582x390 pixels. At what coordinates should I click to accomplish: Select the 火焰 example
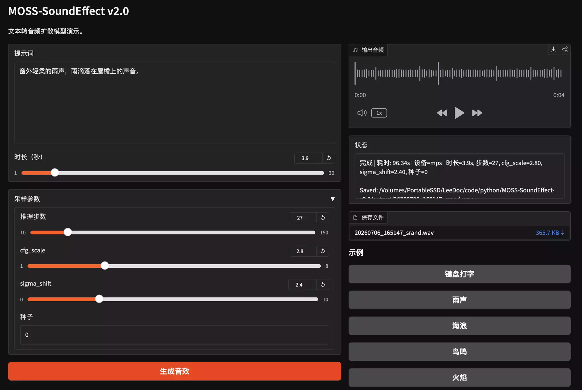pos(459,377)
